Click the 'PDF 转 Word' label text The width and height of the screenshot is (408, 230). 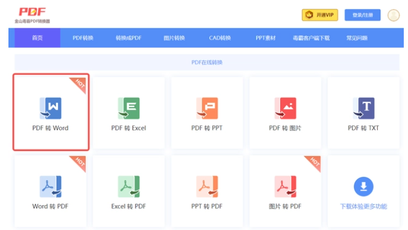[50, 128]
